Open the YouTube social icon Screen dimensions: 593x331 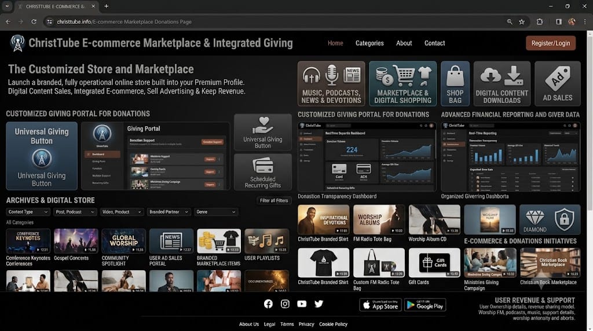302,304
